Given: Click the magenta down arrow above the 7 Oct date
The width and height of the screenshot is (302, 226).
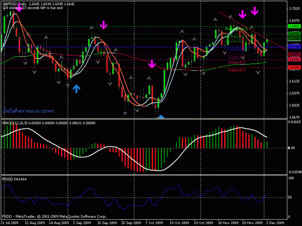Looking at the screenshot, I should tap(152, 64).
